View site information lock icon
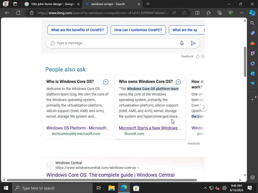The width and height of the screenshot is (258, 193). (32, 13)
